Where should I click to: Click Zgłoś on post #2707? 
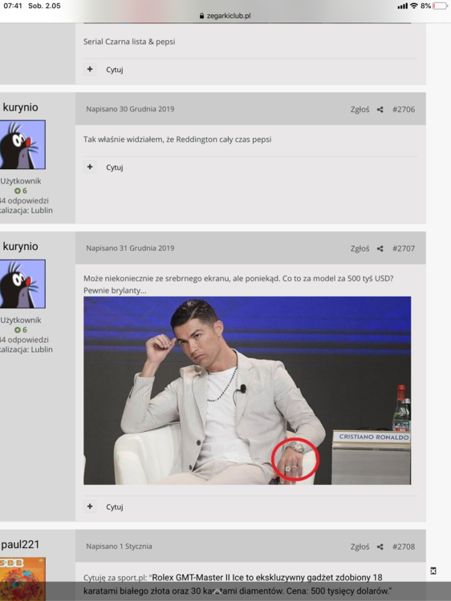tap(360, 248)
